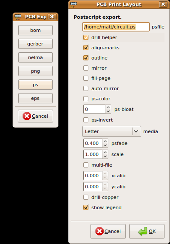This screenshot has width=170, height=244.
Task: Toggle the ps-color checkbox
Action: (86, 99)
